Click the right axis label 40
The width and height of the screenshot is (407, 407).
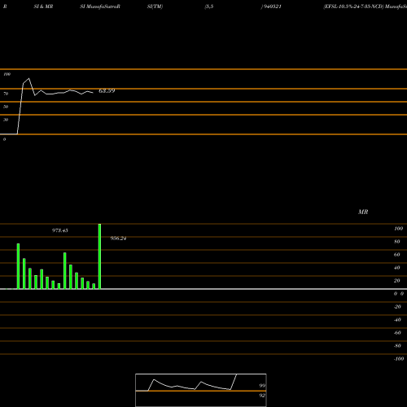(x=397, y=268)
